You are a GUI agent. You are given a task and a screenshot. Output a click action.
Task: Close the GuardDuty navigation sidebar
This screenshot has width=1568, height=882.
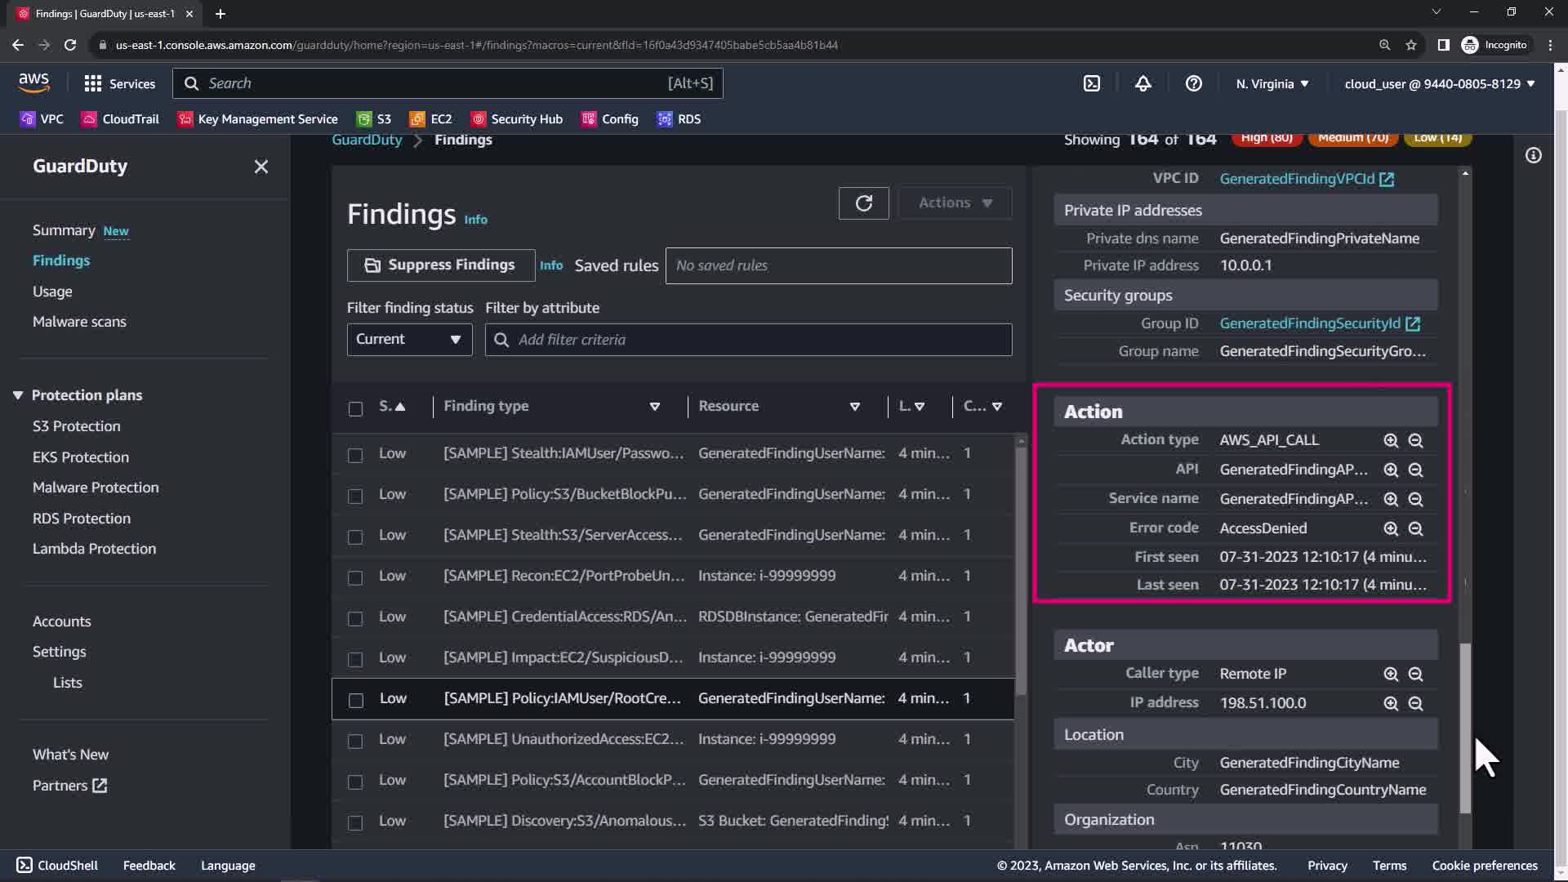click(261, 167)
